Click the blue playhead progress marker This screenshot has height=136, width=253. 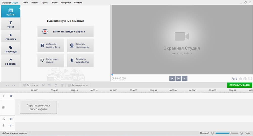[113, 75]
